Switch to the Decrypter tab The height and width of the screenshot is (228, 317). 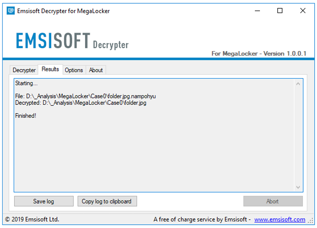[24, 70]
